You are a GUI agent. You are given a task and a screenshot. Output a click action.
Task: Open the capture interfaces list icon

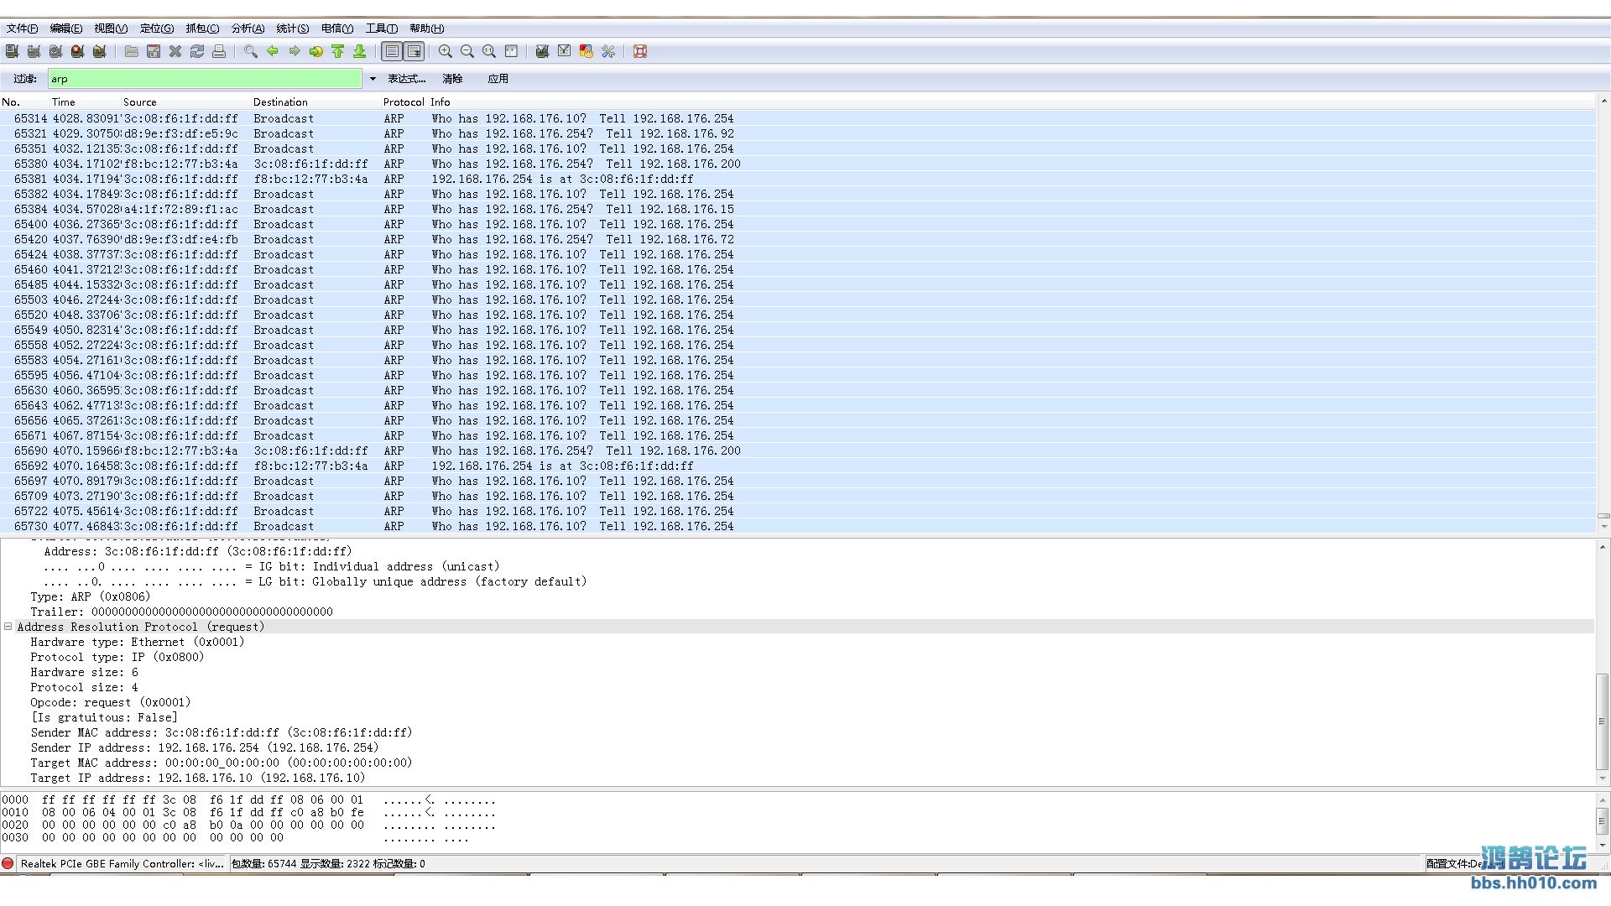coord(12,51)
